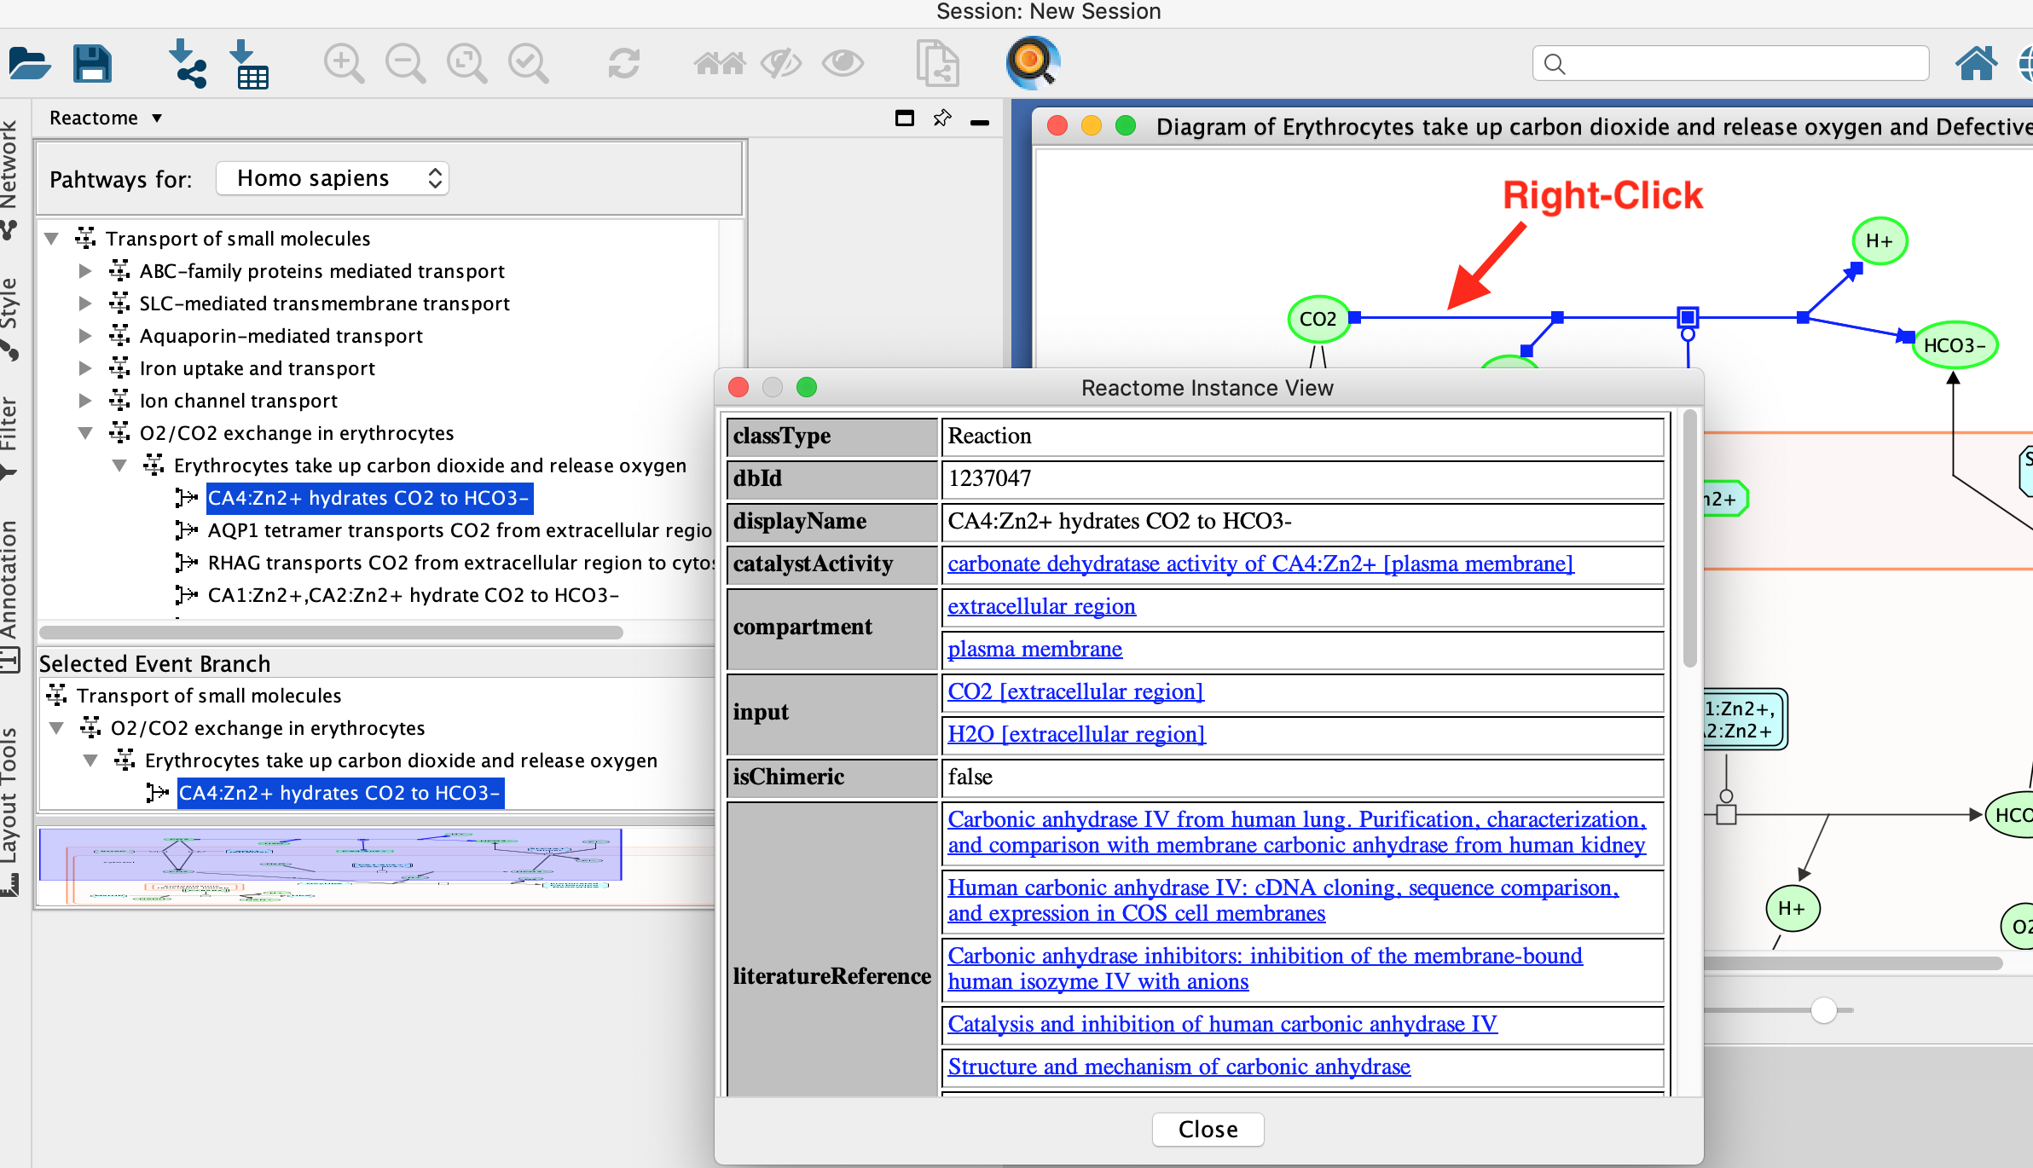Import table from file icon
Screen dimensions: 2033x1168
click(249, 64)
